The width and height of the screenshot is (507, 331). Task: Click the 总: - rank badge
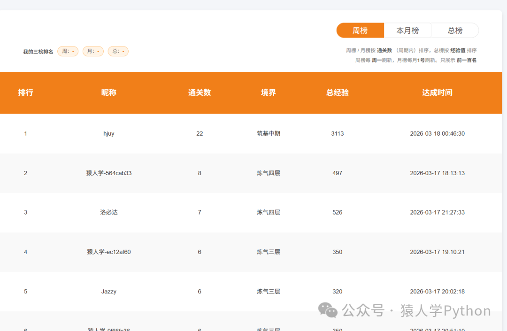118,51
